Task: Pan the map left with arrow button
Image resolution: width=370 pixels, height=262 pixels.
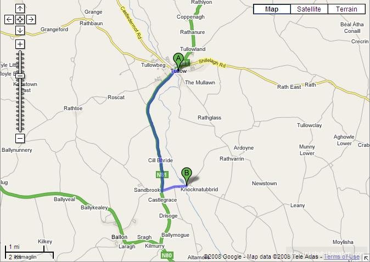Action: [x=9, y=19]
